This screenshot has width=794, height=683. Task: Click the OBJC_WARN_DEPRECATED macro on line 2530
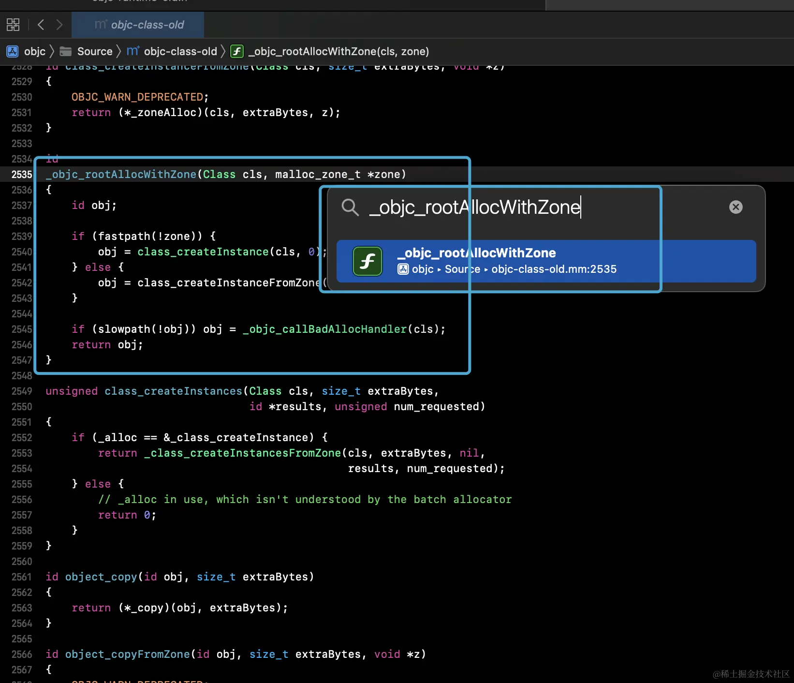point(137,97)
